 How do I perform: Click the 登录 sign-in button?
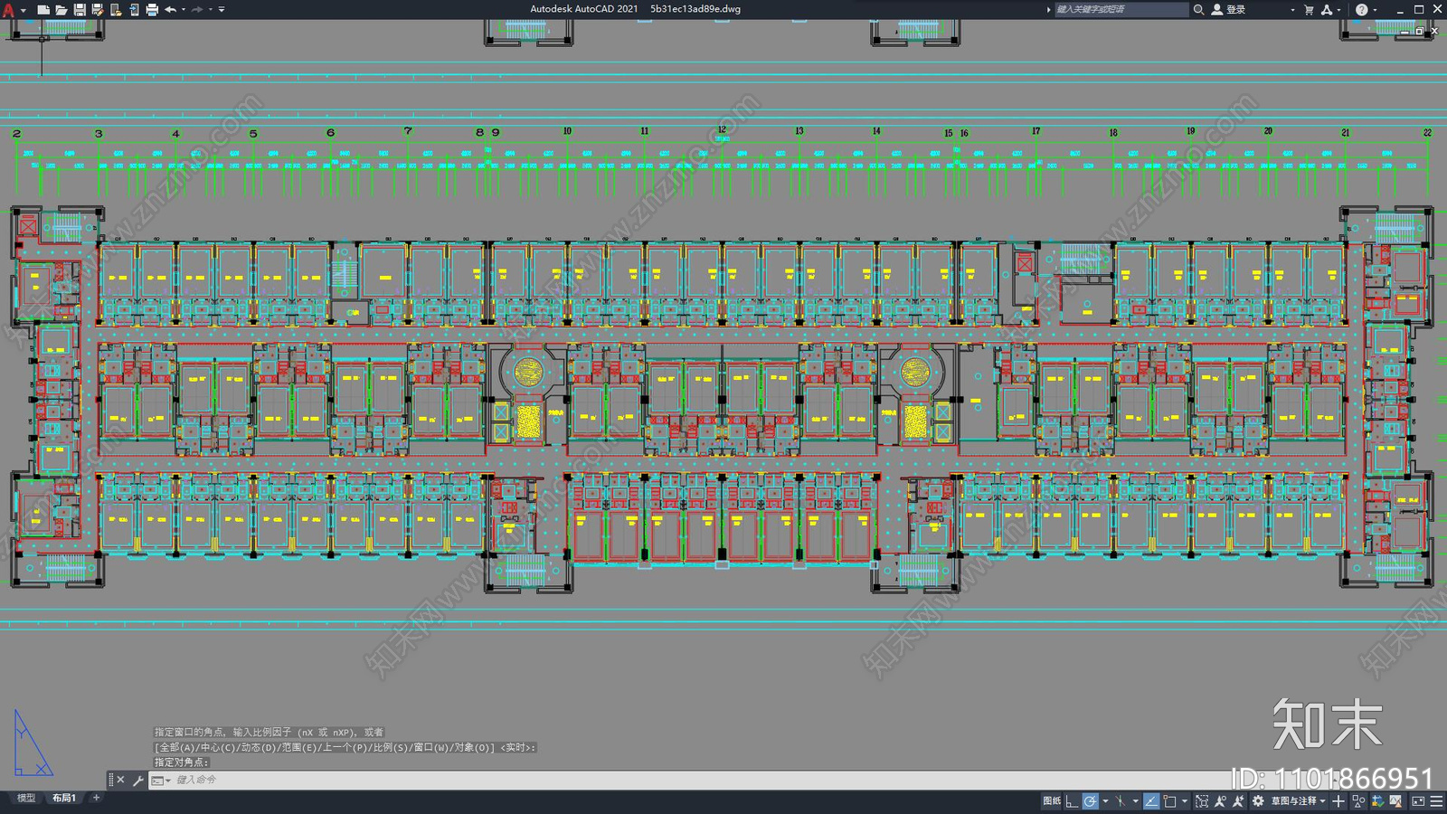pyautogui.click(x=1228, y=9)
